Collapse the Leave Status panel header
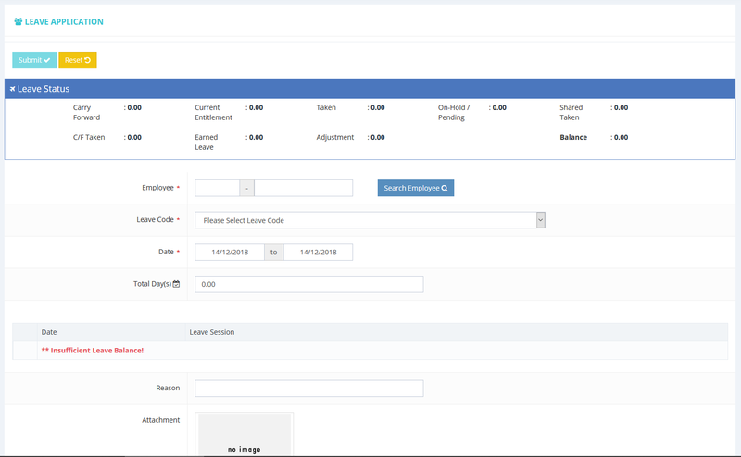Screen dimensions: 741x457 (370, 89)
